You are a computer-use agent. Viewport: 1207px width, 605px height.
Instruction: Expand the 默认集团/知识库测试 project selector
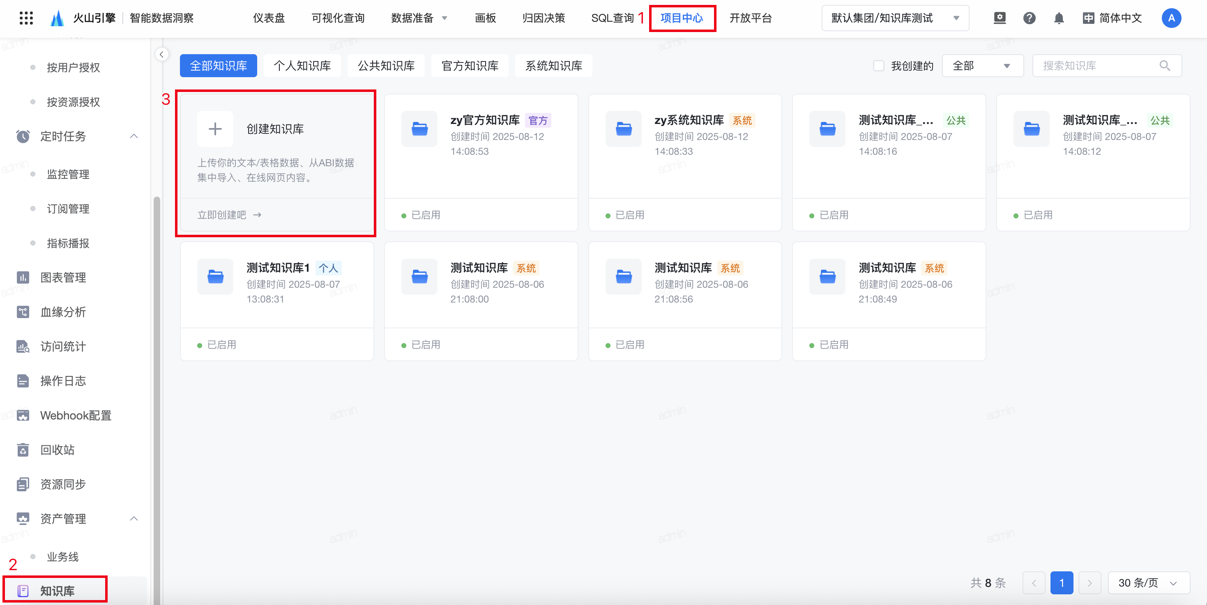pyautogui.click(x=895, y=18)
